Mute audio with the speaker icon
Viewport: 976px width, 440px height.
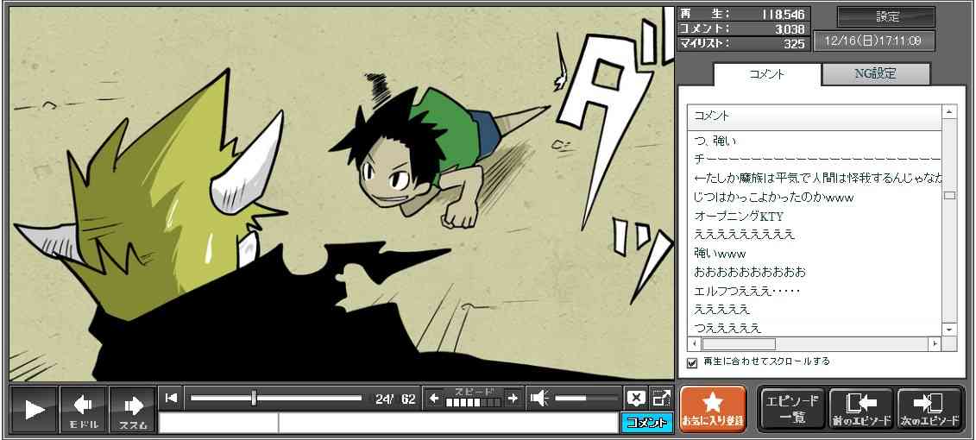(539, 398)
